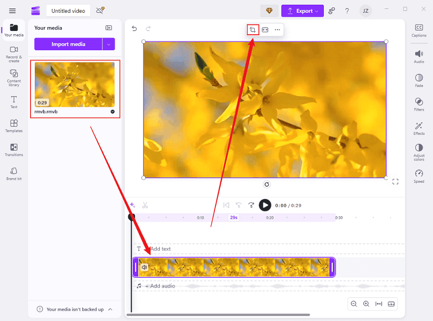433x321 pixels.
Task: Open the Text panel in the sidebar
Action: coord(14,101)
